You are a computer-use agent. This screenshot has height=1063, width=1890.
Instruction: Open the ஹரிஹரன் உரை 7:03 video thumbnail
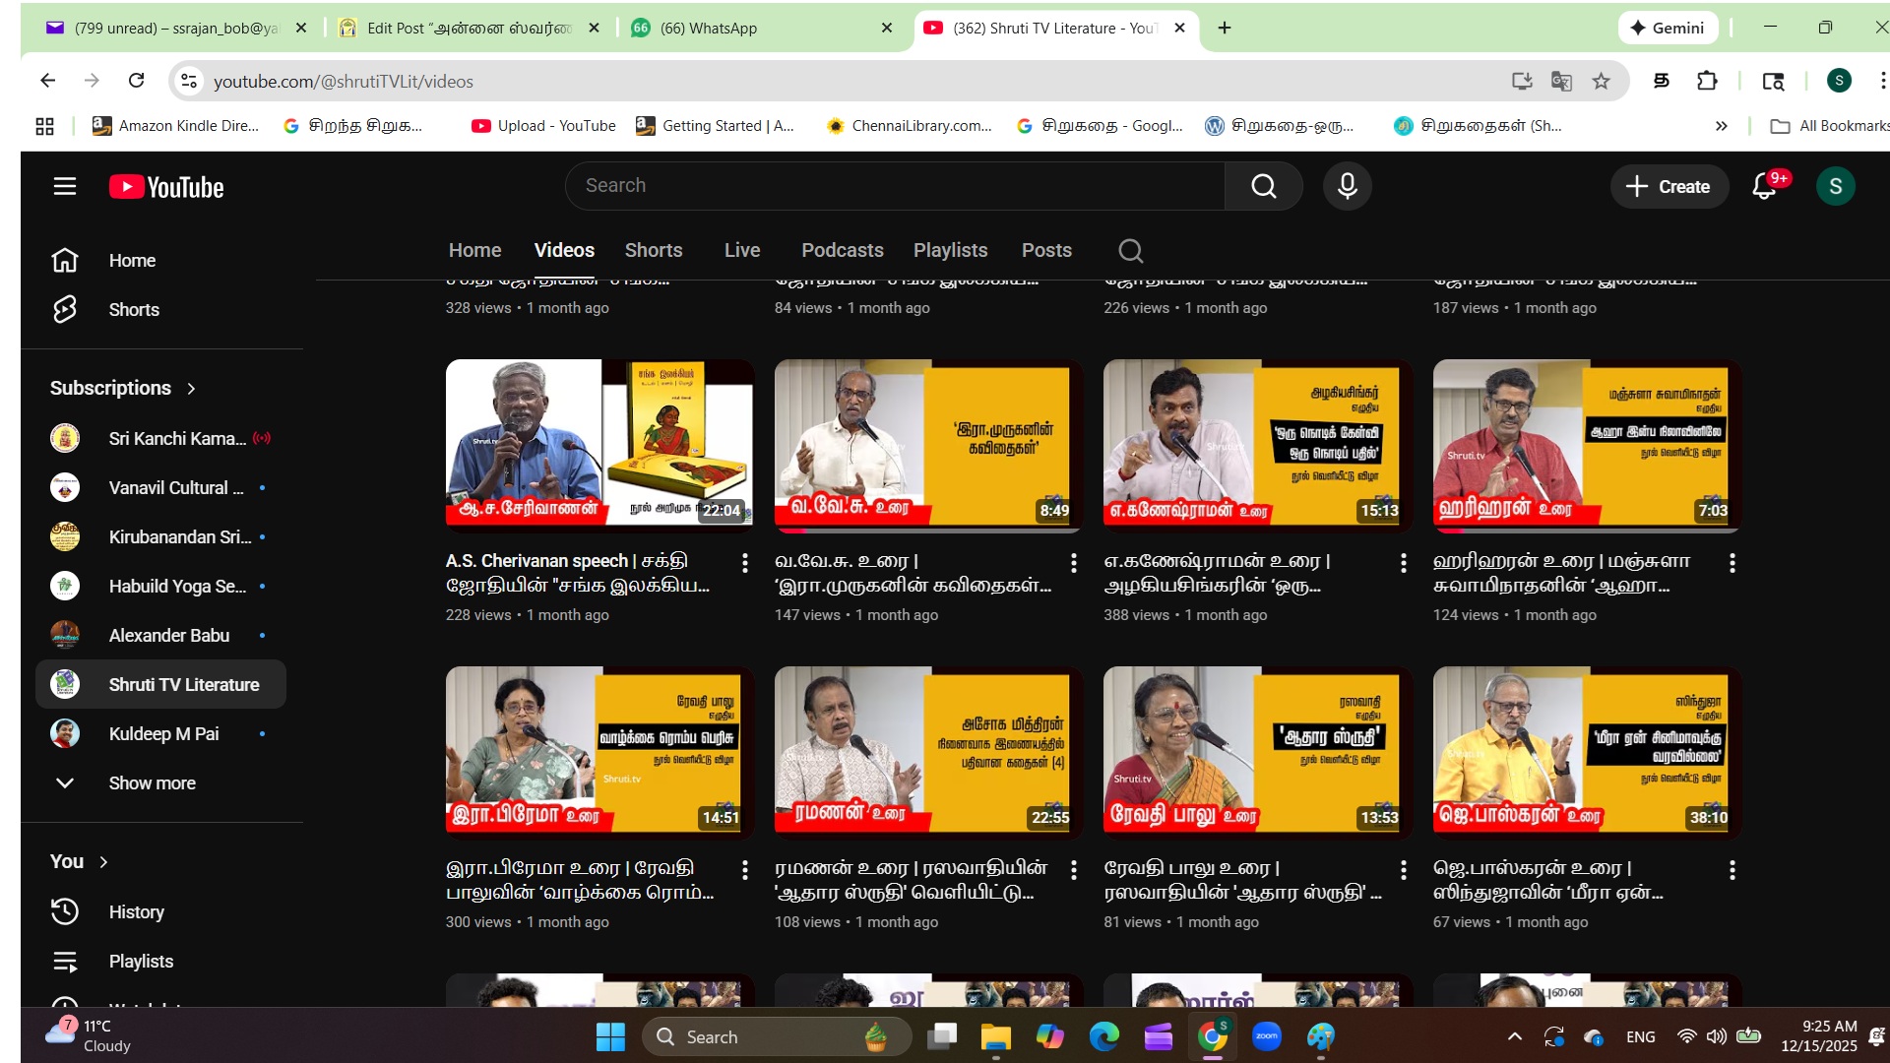1586,446
